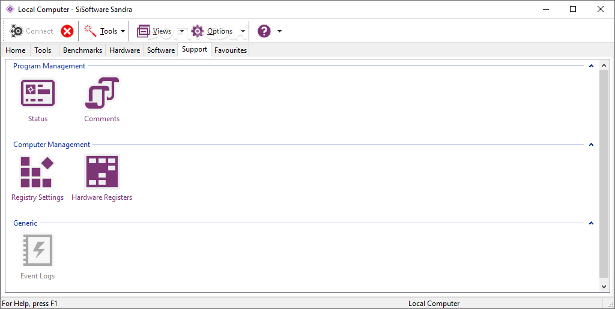Open the Hardware Registers icon
The width and height of the screenshot is (615, 309).
pyautogui.click(x=102, y=172)
